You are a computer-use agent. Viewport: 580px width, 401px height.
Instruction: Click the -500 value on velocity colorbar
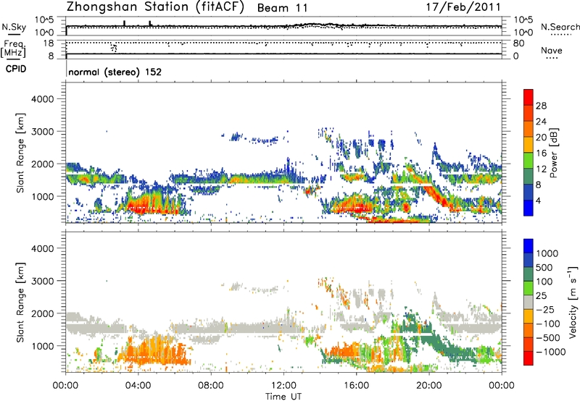click(x=548, y=337)
